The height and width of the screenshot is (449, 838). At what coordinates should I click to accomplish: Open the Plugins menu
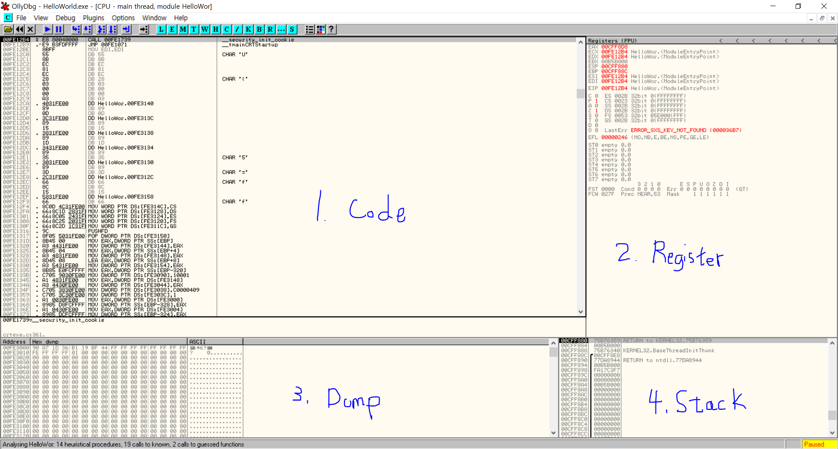[x=93, y=18]
